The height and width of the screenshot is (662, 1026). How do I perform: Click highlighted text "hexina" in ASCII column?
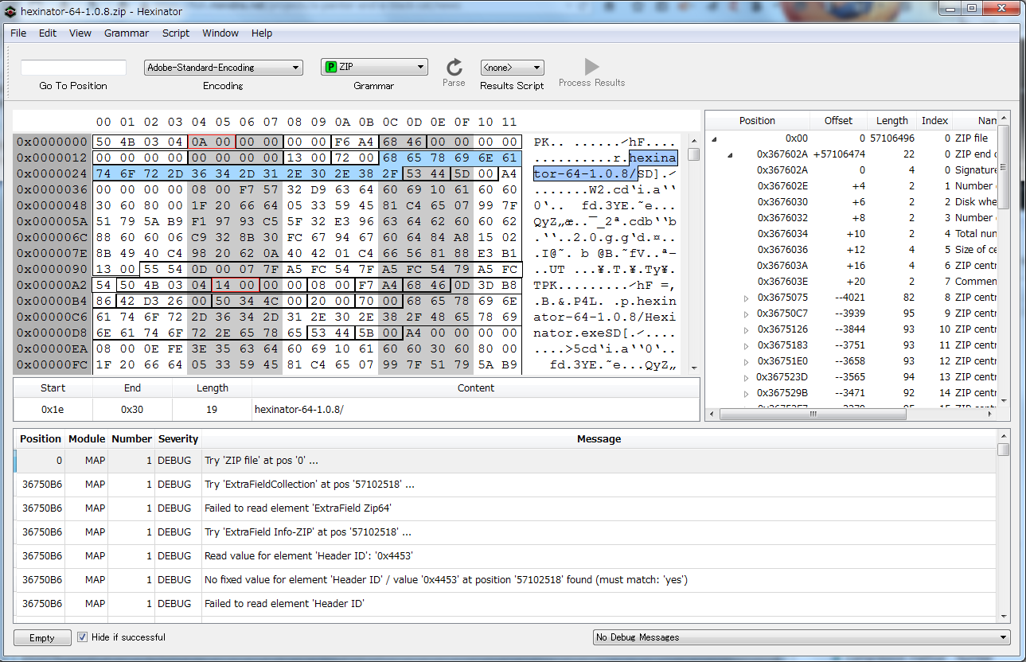pos(653,158)
